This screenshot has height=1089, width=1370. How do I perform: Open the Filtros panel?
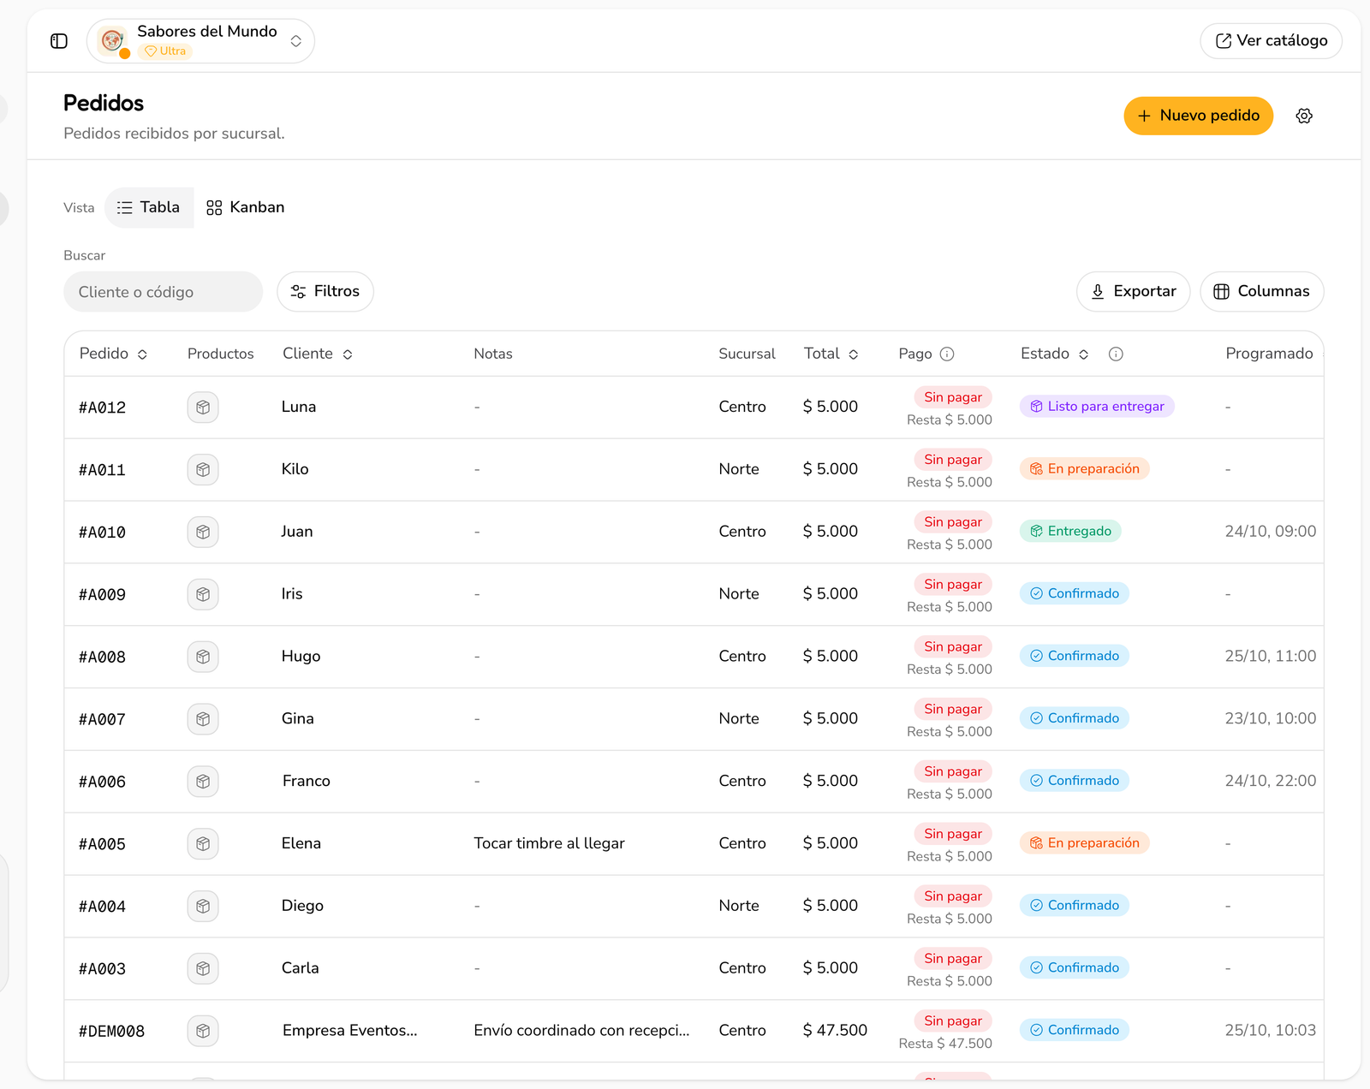[325, 292]
